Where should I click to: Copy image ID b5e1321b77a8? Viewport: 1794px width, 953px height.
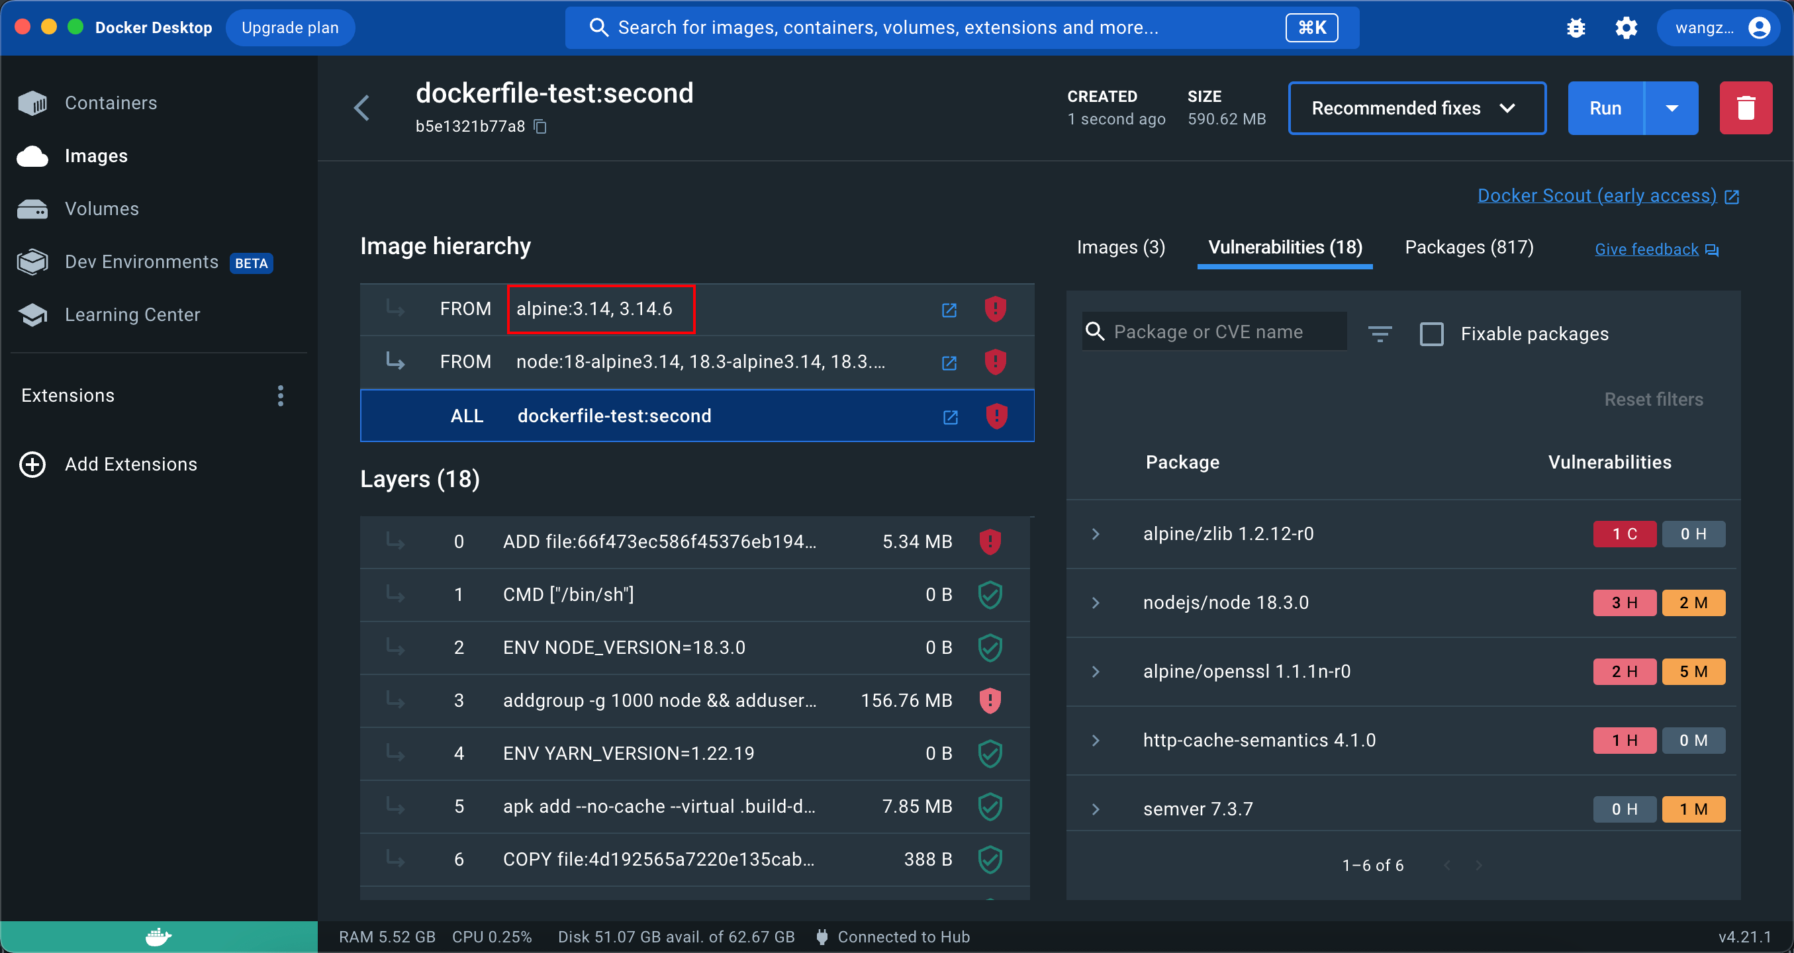click(x=540, y=126)
